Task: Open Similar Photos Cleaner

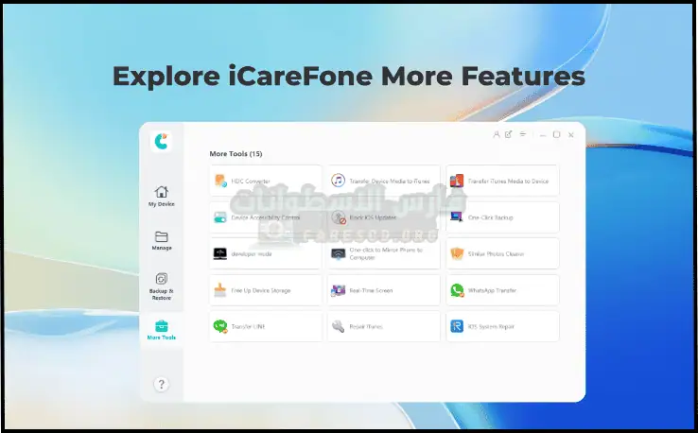Action: coord(502,253)
